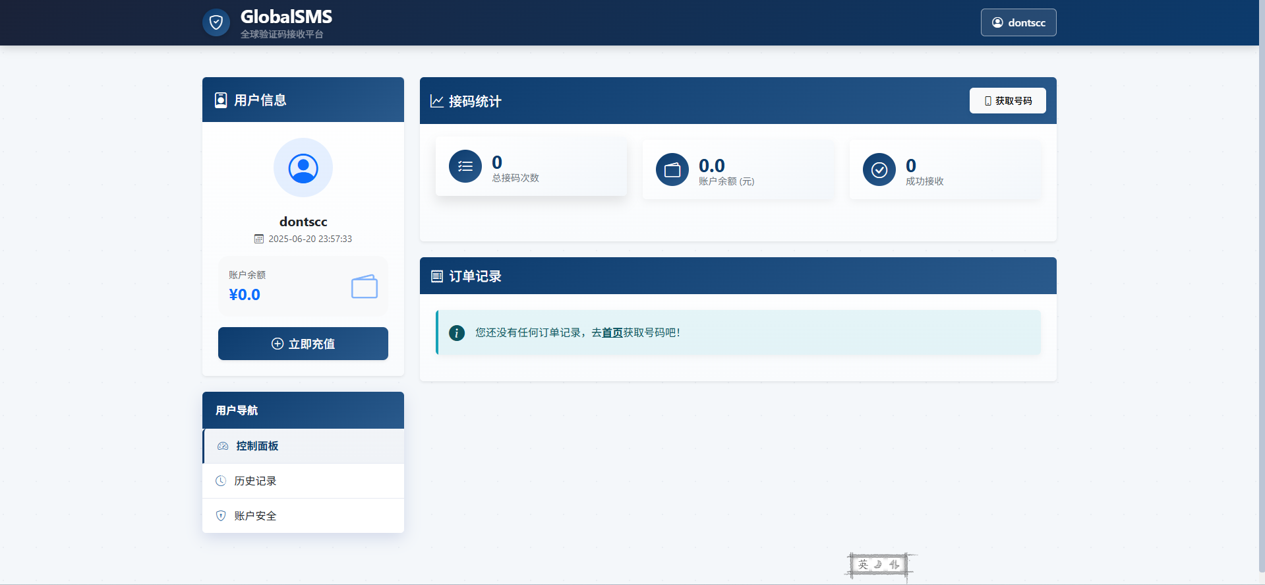Click the GlobalSMS title text
Screen dimensions: 1265x585
(286, 17)
